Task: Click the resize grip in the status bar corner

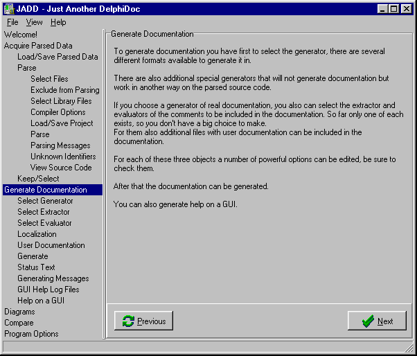Action: click(x=409, y=348)
